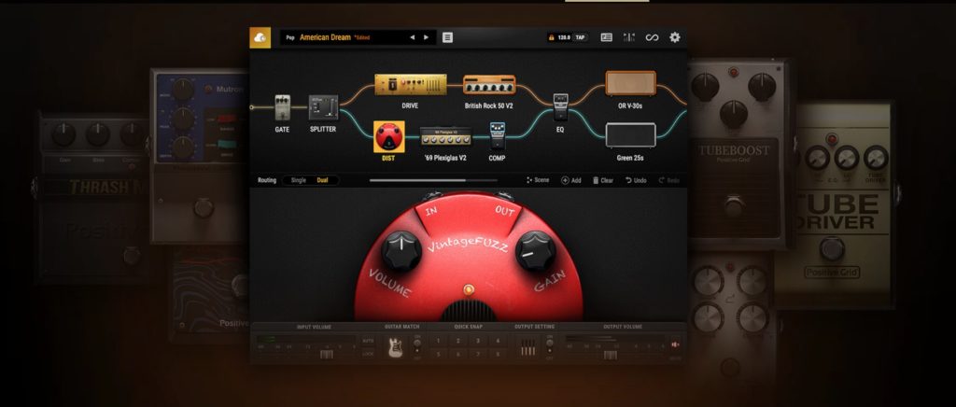
Task: Toggle the tempo lock icon
Action: coord(551,37)
